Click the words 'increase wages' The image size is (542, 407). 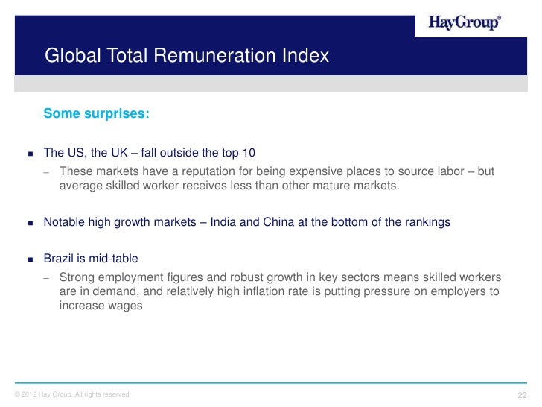pyautogui.click(x=101, y=306)
